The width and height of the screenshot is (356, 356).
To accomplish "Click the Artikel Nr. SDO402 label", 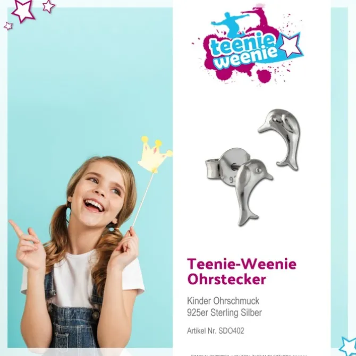I will [216, 331].
